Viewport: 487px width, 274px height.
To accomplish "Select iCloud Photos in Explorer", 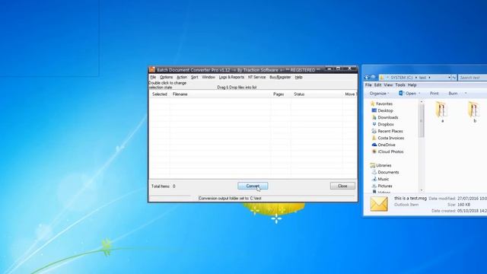I will click(390, 151).
